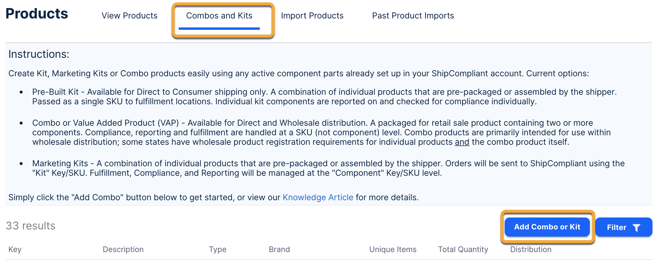
Task: Select the Distribution column header
Action: pyautogui.click(x=531, y=249)
